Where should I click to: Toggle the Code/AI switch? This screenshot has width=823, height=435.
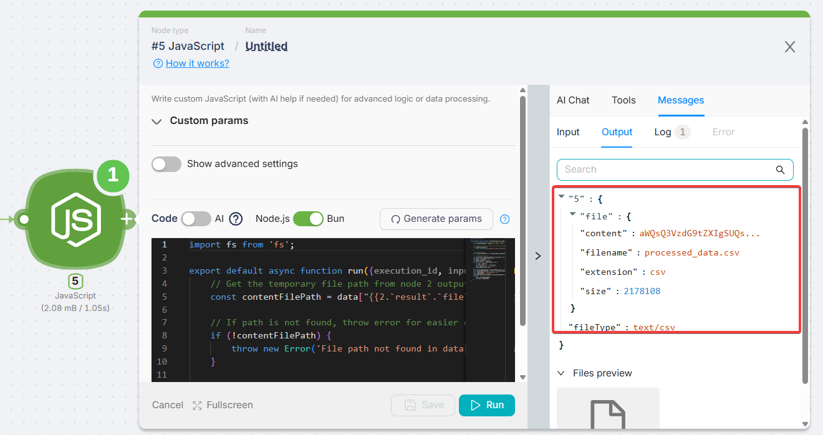(x=196, y=219)
